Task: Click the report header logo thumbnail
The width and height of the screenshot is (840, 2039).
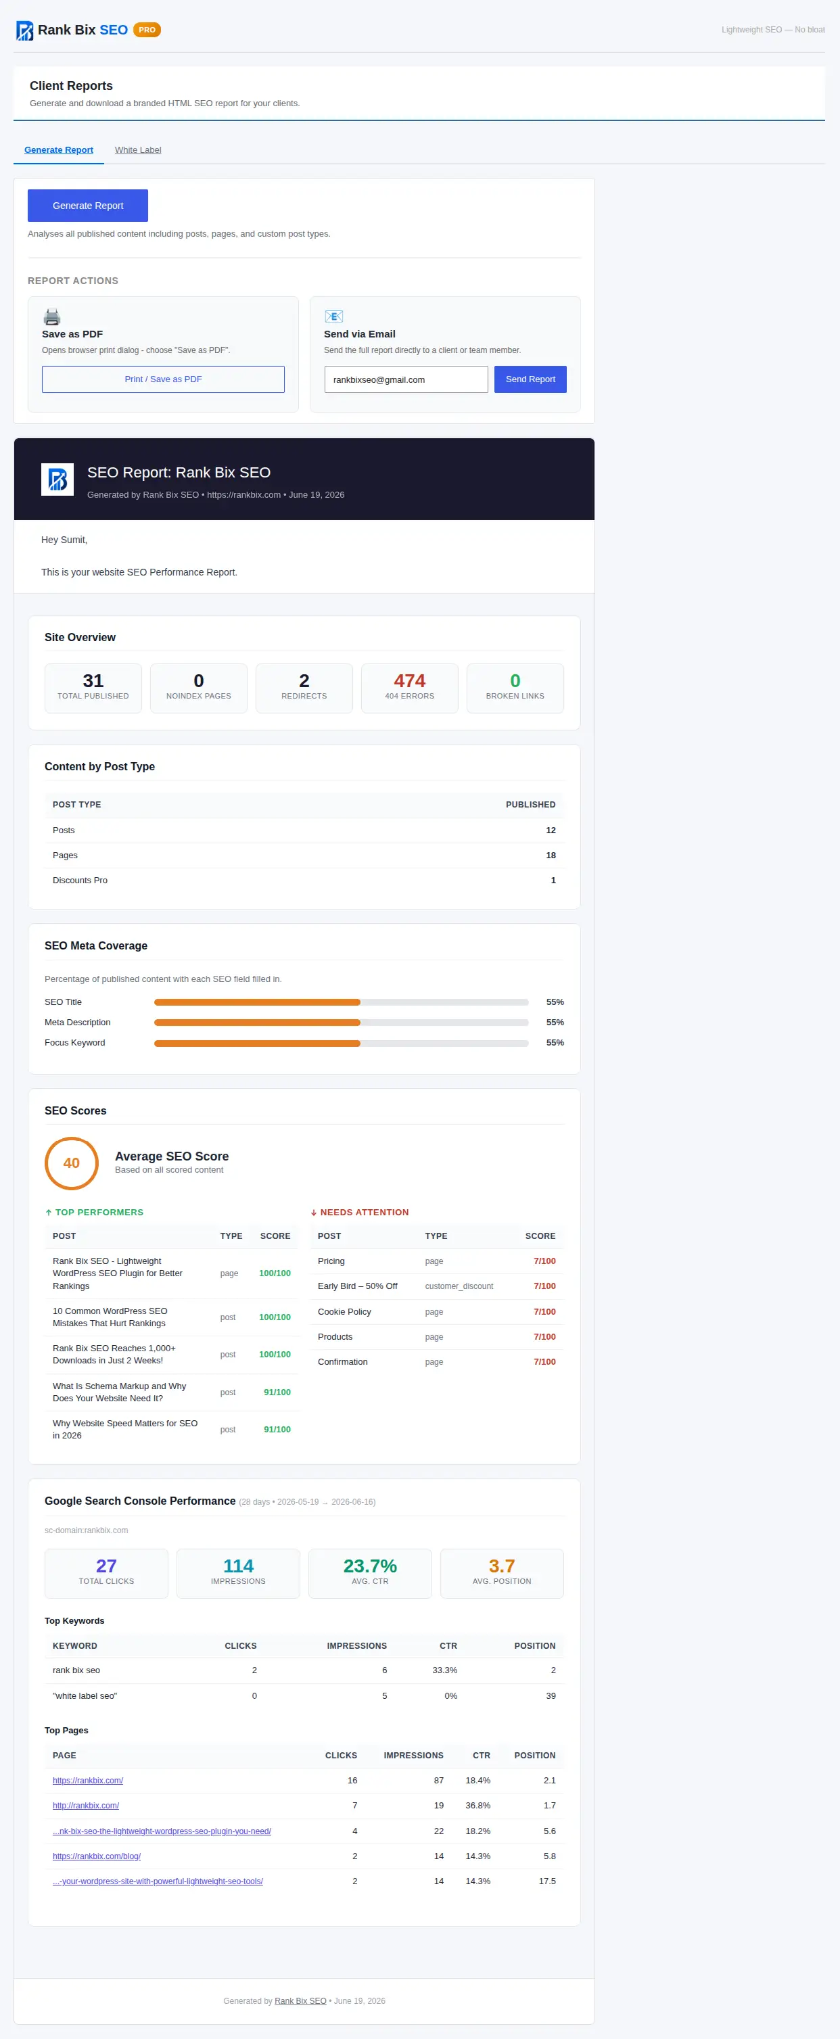Action: tap(57, 479)
